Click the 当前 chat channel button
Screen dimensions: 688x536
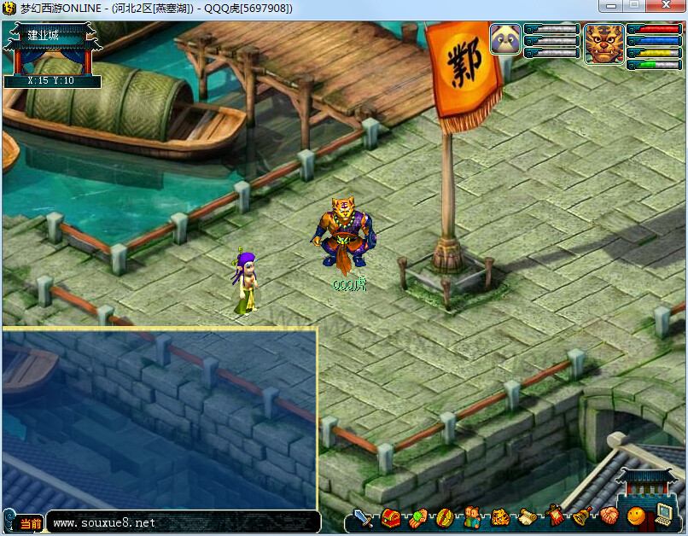coord(31,524)
